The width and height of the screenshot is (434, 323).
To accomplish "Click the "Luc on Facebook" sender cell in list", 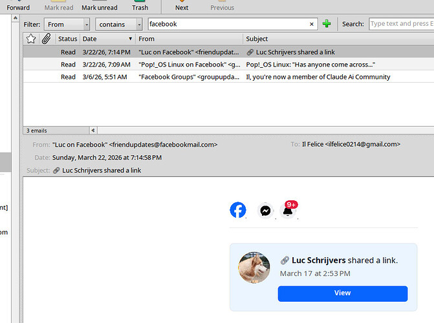I will pyautogui.click(x=189, y=52).
